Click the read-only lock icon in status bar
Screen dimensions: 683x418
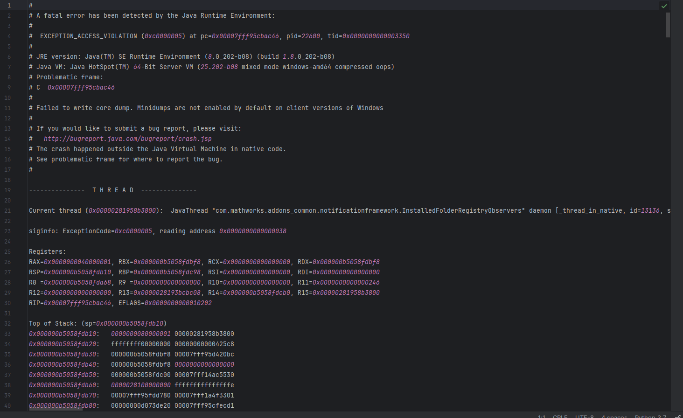pos(678,416)
